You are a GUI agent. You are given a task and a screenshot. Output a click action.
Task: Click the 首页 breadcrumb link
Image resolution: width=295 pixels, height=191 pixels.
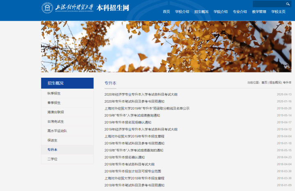pos(264,83)
